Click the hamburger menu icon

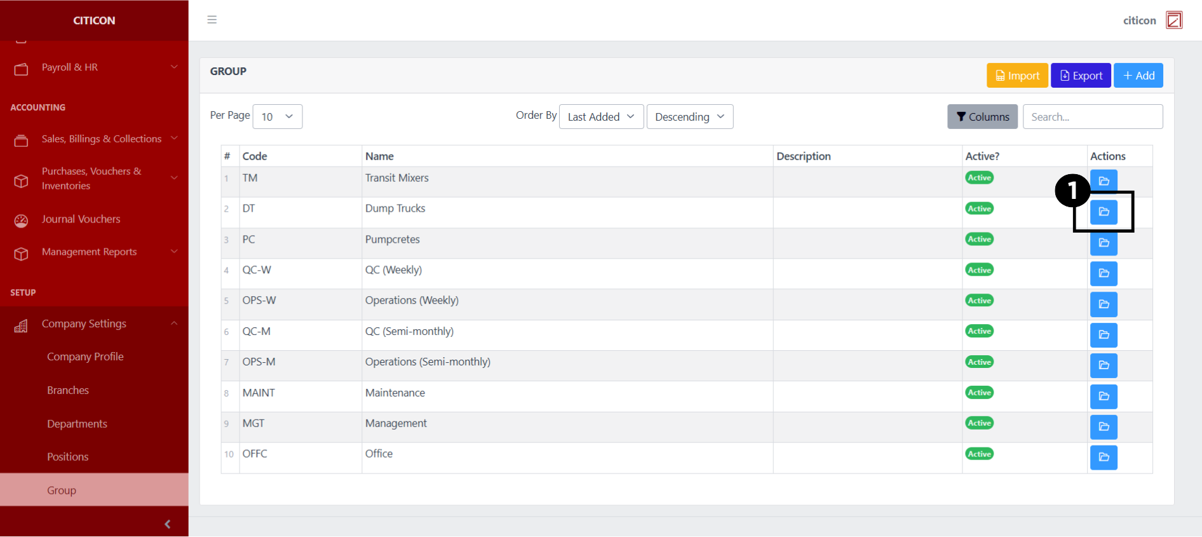pyautogui.click(x=212, y=20)
